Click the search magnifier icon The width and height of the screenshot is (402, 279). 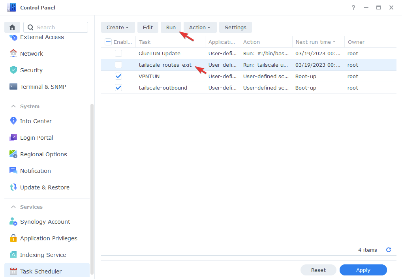30,27
